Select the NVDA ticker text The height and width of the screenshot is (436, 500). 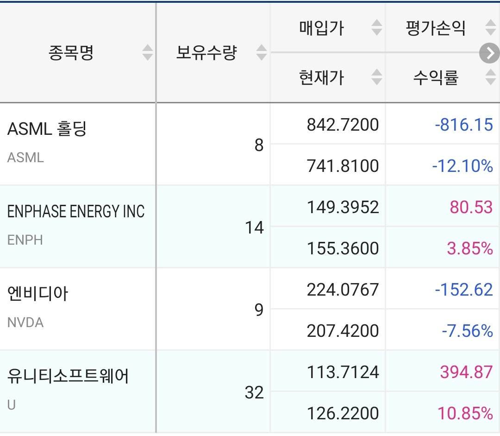(x=25, y=322)
